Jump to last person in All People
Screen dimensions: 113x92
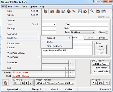tap(30, 83)
